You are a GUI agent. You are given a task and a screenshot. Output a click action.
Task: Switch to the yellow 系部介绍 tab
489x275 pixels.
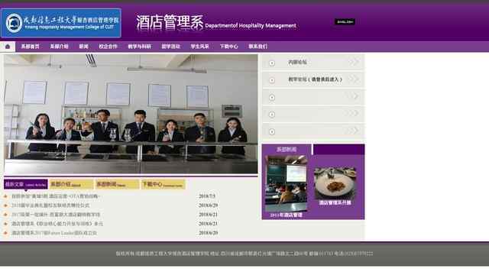tap(71, 184)
